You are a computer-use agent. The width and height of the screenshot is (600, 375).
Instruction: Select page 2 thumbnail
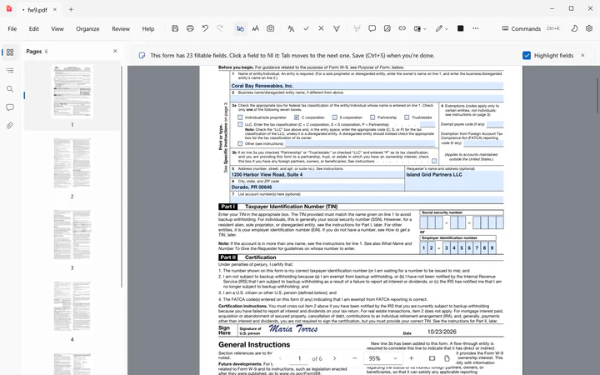pyautogui.click(x=72, y=163)
